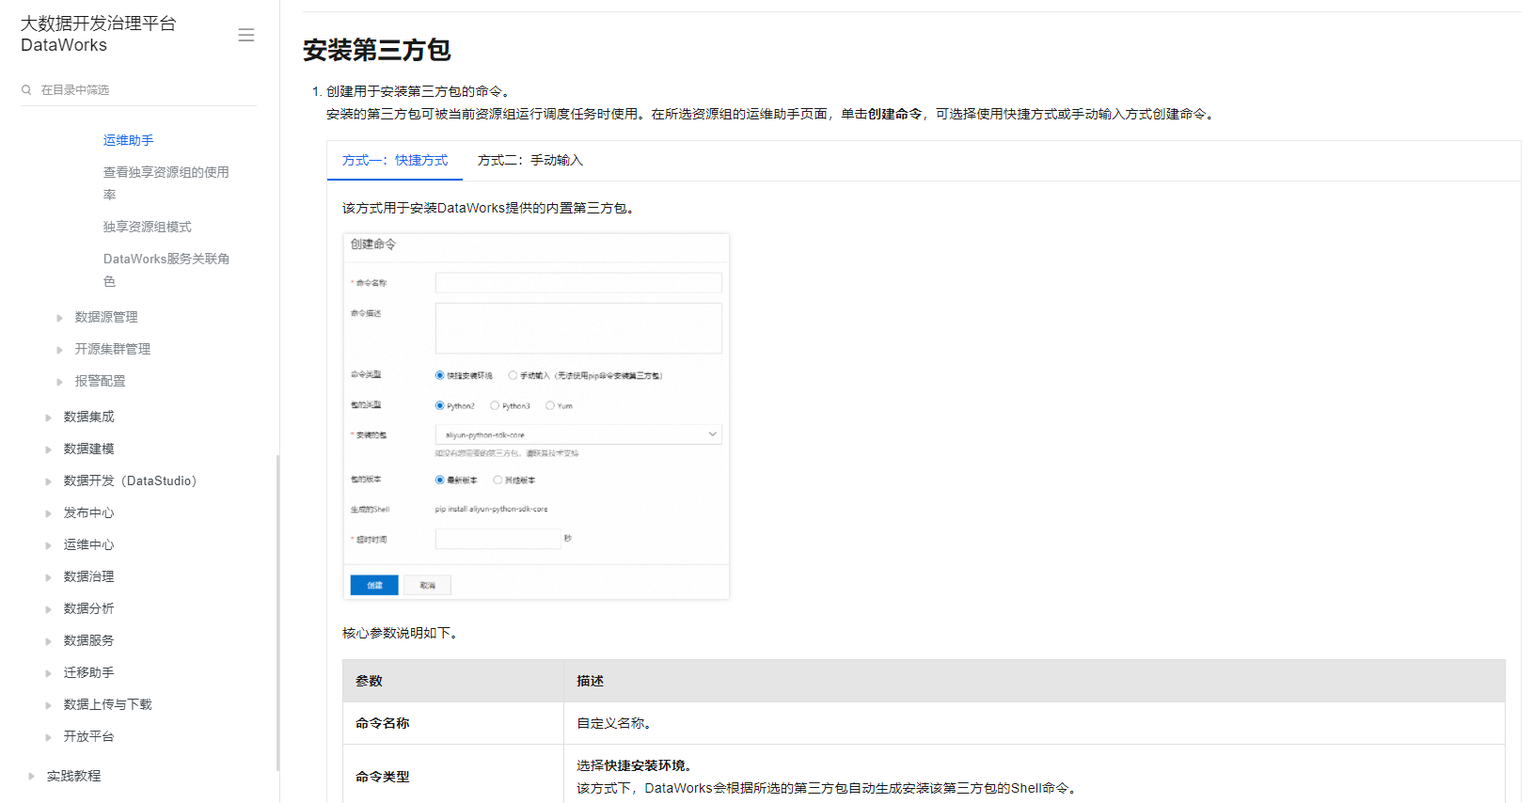Click the 描述 table header cell
Image resolution: width=1533 pixels, height=803 pixels.
click(x=1035, y=681)
